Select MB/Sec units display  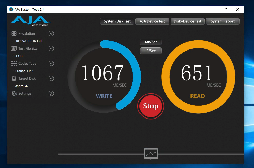coord(151,42)
